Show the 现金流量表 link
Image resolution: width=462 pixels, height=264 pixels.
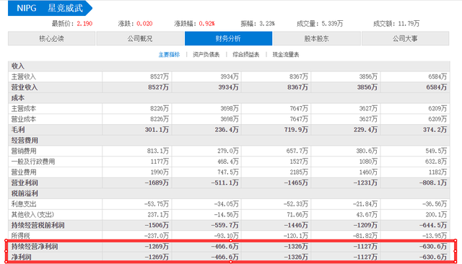[286, 54]
